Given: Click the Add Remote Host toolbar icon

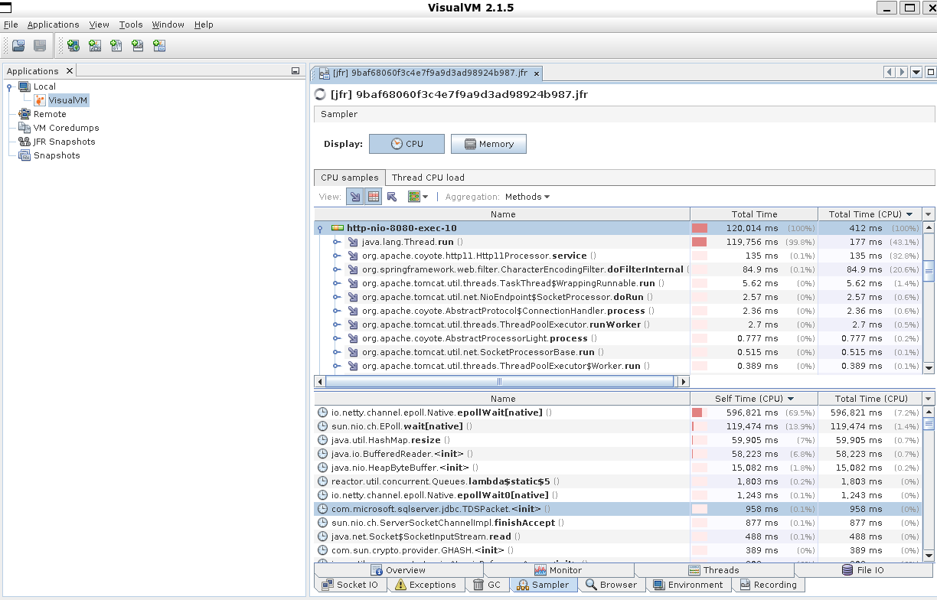Looking at the screenshot, I should pos(73,46).
